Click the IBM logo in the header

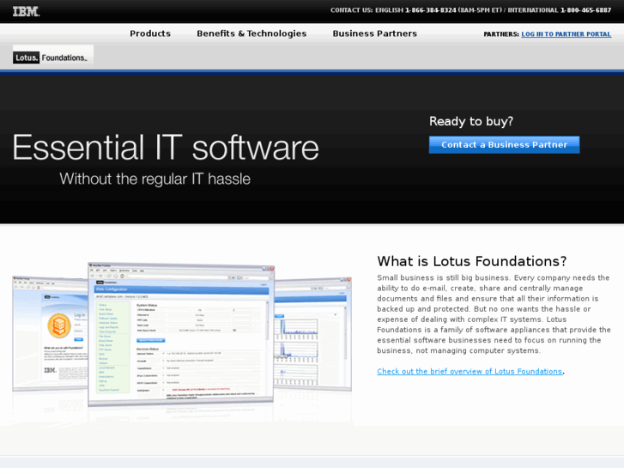coord(26,11)
